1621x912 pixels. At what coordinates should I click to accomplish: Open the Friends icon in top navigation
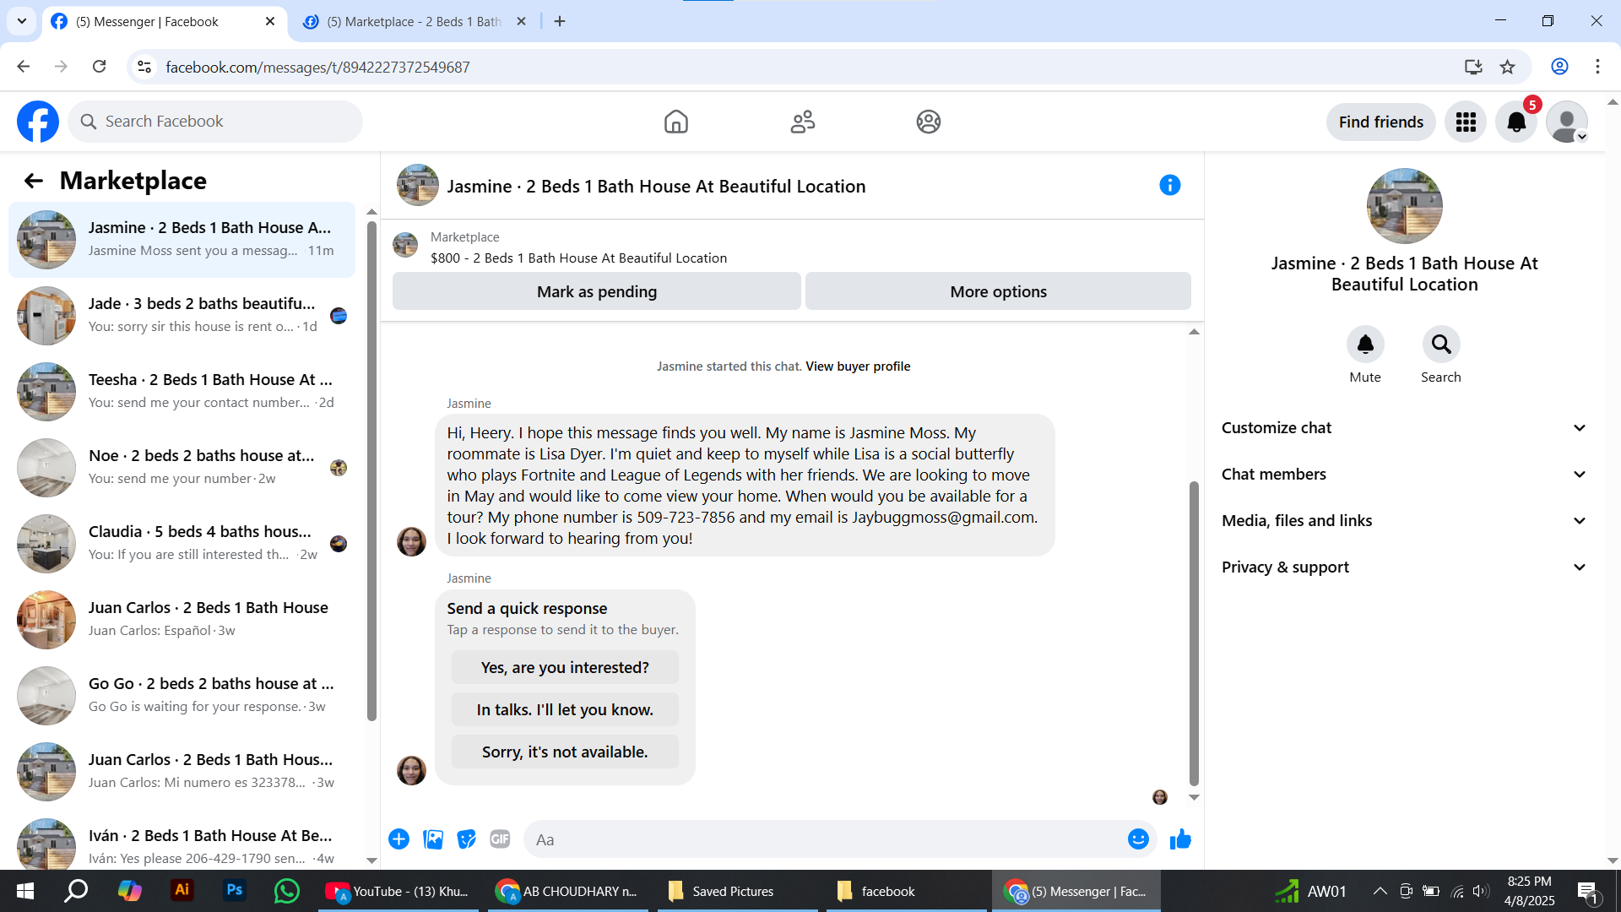point(802,122)
